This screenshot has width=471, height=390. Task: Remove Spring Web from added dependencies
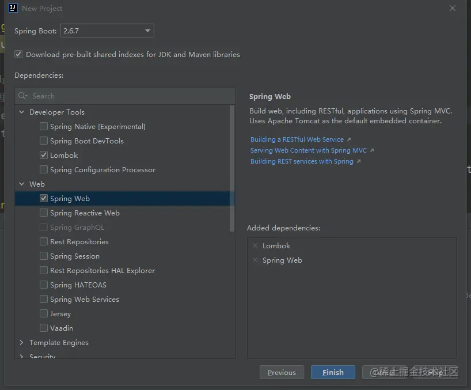[255, 260]
